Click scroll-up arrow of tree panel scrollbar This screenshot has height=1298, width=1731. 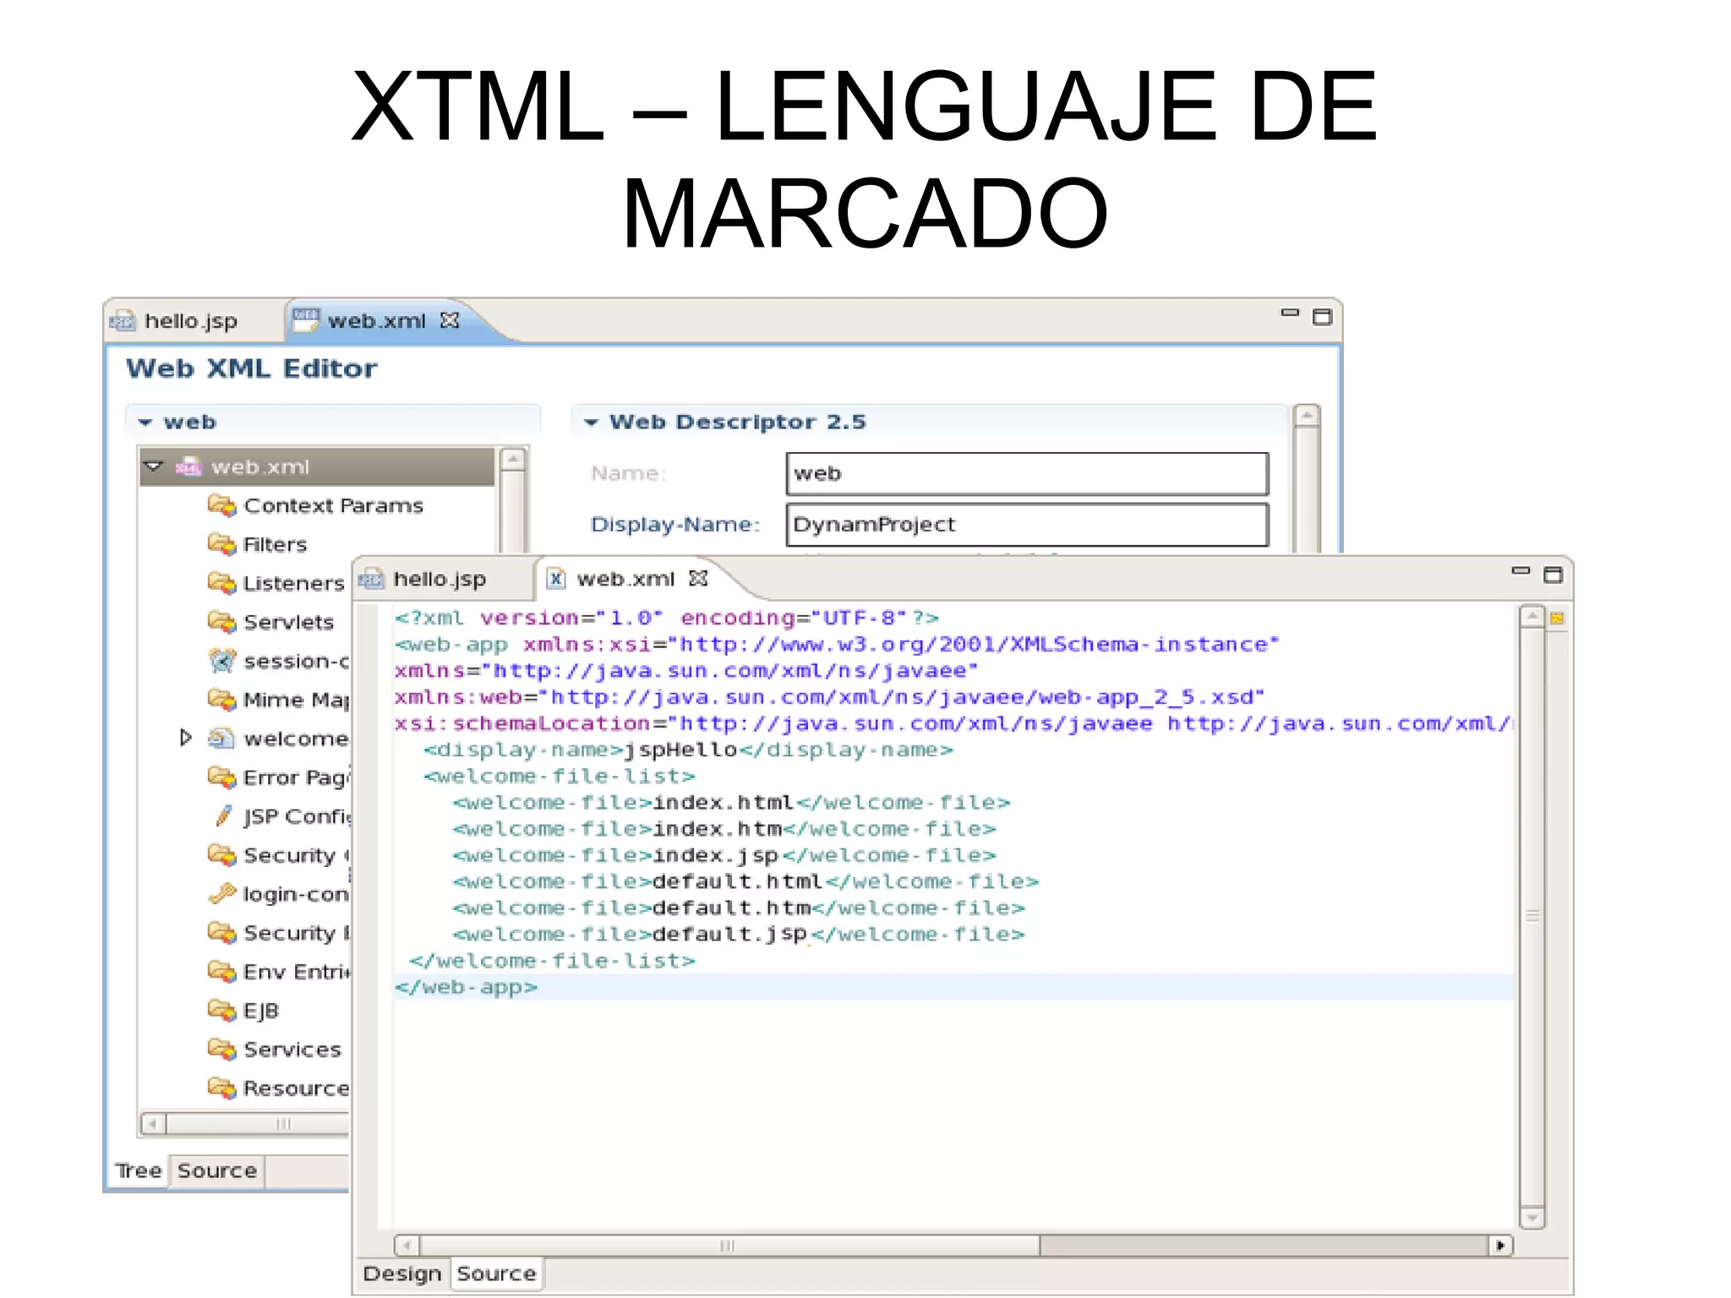512,459
